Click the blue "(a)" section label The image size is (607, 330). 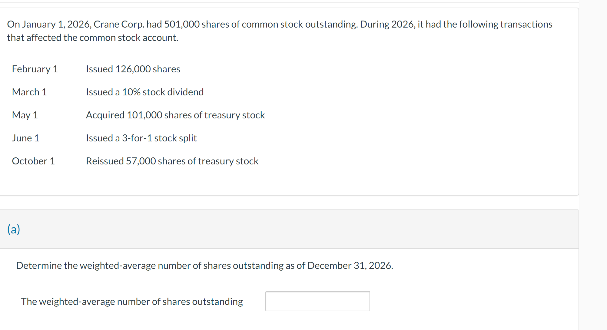pyautogui.click(x=14, y=229)
